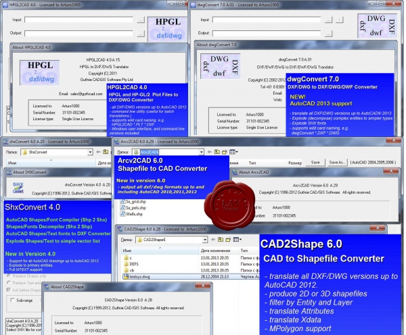The height and width of the screenshot is (335, 406).
Task: Browse for dwgConvert input file
Action: click(x=329, y=20)
